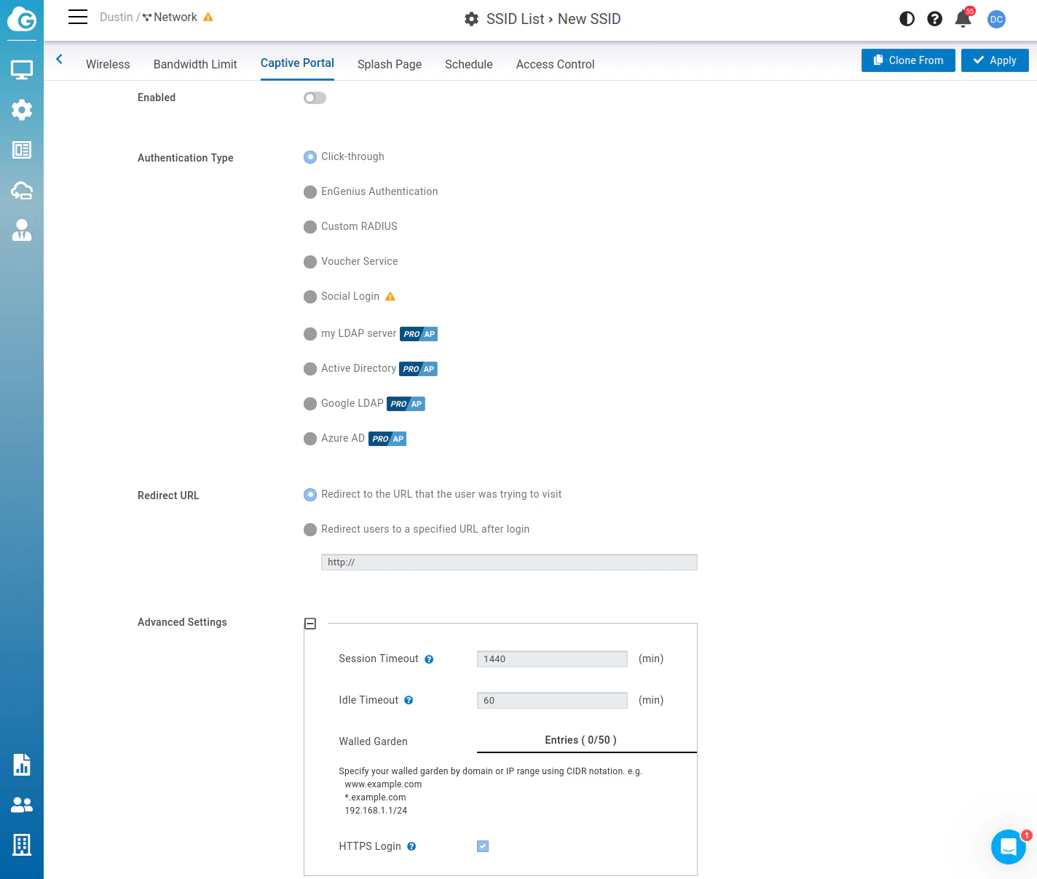This screenshot has width=1037, height=879.
Task: Click the redirect URL http:// input field
Action: (x=509, y=562)
